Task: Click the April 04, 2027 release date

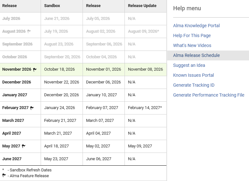Action: 98,133
